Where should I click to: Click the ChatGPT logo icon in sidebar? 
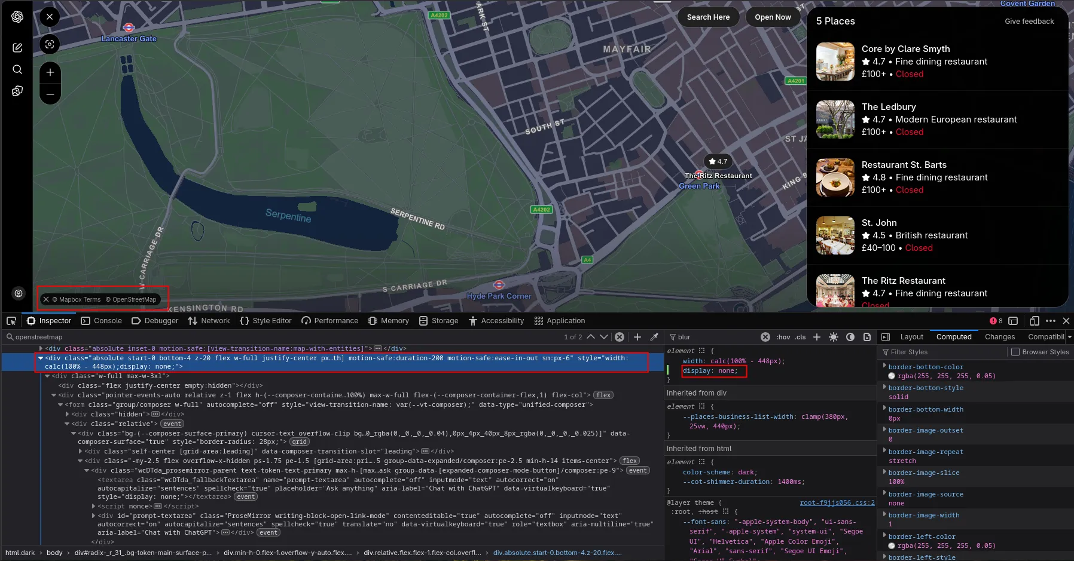[17, 17]
